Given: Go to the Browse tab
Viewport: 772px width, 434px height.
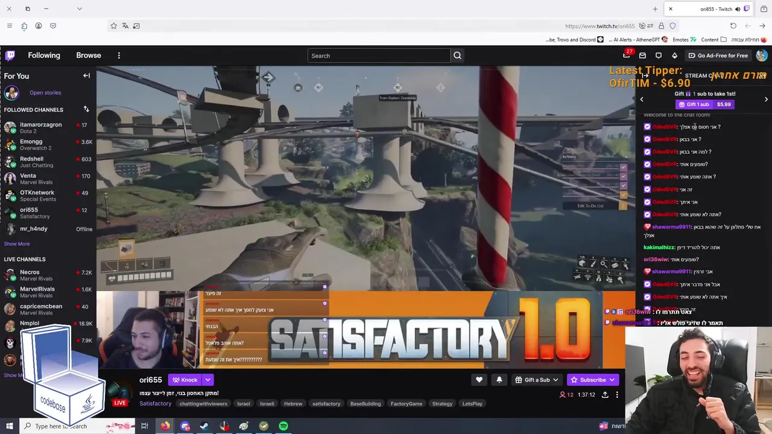Looking at the screenshot, I should tap(89, 55).
